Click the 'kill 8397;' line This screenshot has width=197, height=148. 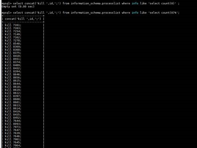[x=13, y=96]
